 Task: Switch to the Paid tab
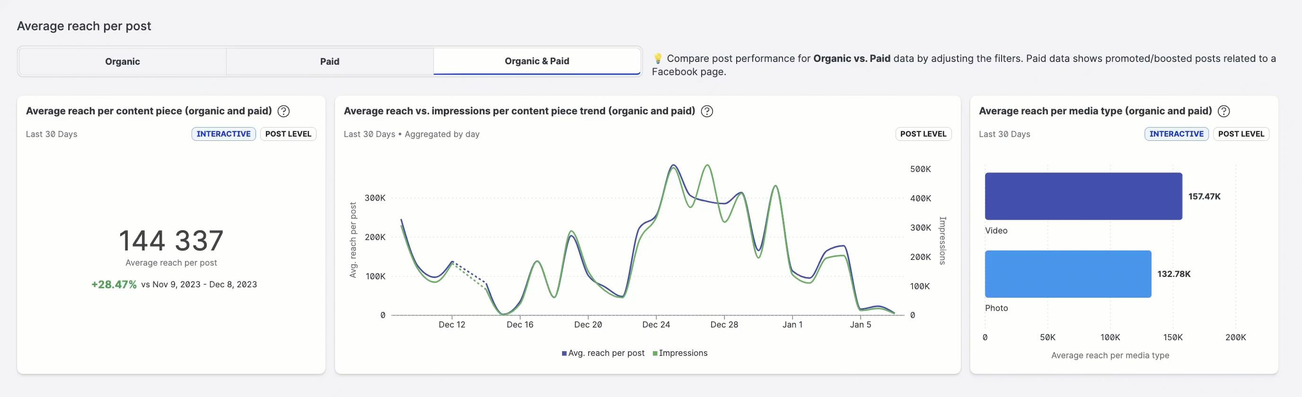click(x=330, y=61)
